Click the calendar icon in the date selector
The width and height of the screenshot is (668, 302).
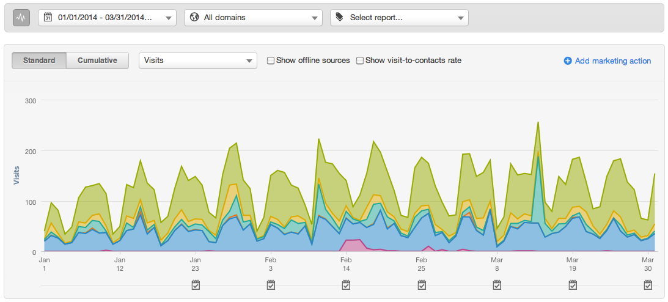[x=48, y=18]
